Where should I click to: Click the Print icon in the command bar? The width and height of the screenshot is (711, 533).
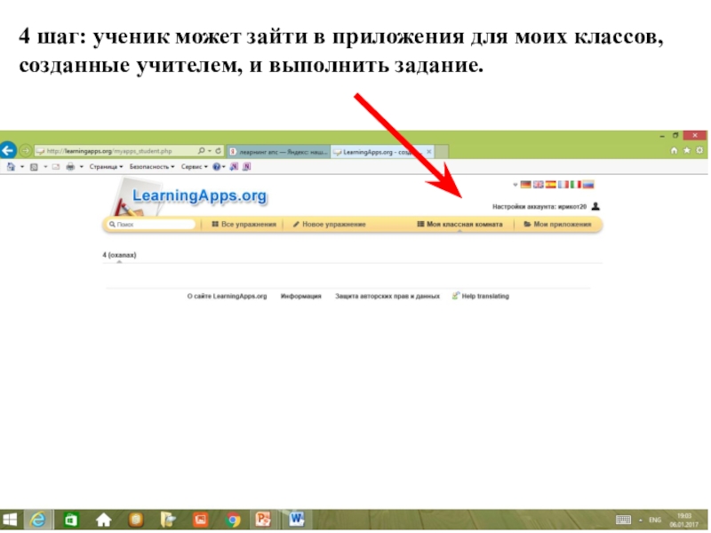point(70,167)
